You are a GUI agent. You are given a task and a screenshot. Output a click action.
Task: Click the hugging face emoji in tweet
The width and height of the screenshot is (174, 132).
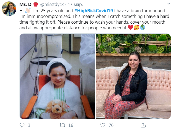137,27
